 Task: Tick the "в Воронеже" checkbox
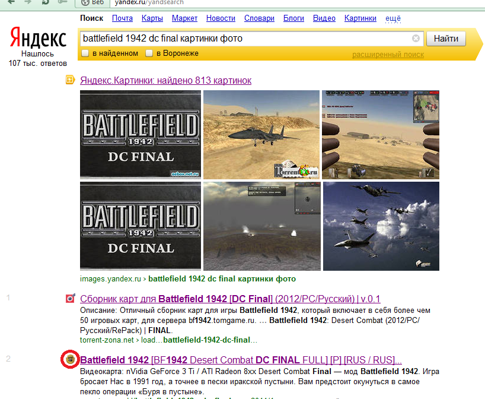click(150, 53)
